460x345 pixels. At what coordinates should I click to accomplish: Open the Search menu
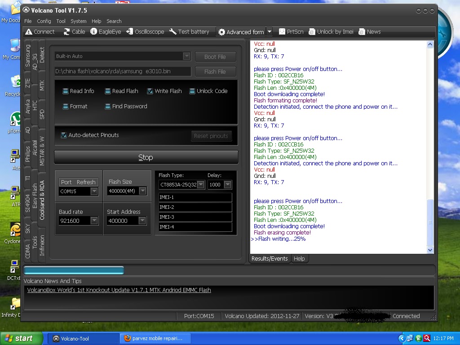pyautogui.click(x=114, y=21)
